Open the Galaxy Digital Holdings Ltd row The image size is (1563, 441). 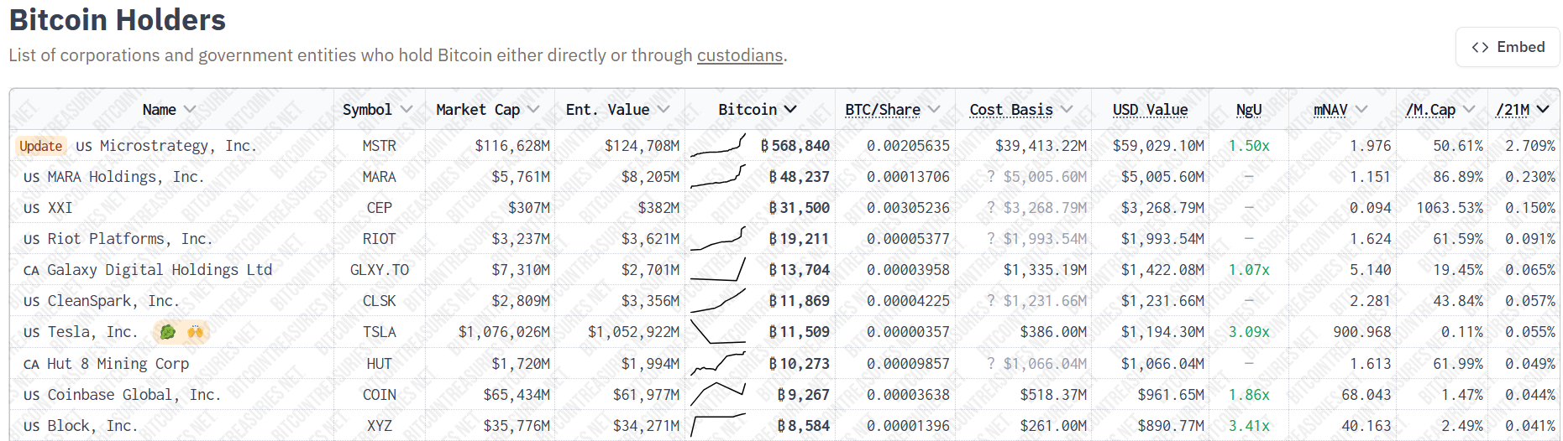coord(160,270)
